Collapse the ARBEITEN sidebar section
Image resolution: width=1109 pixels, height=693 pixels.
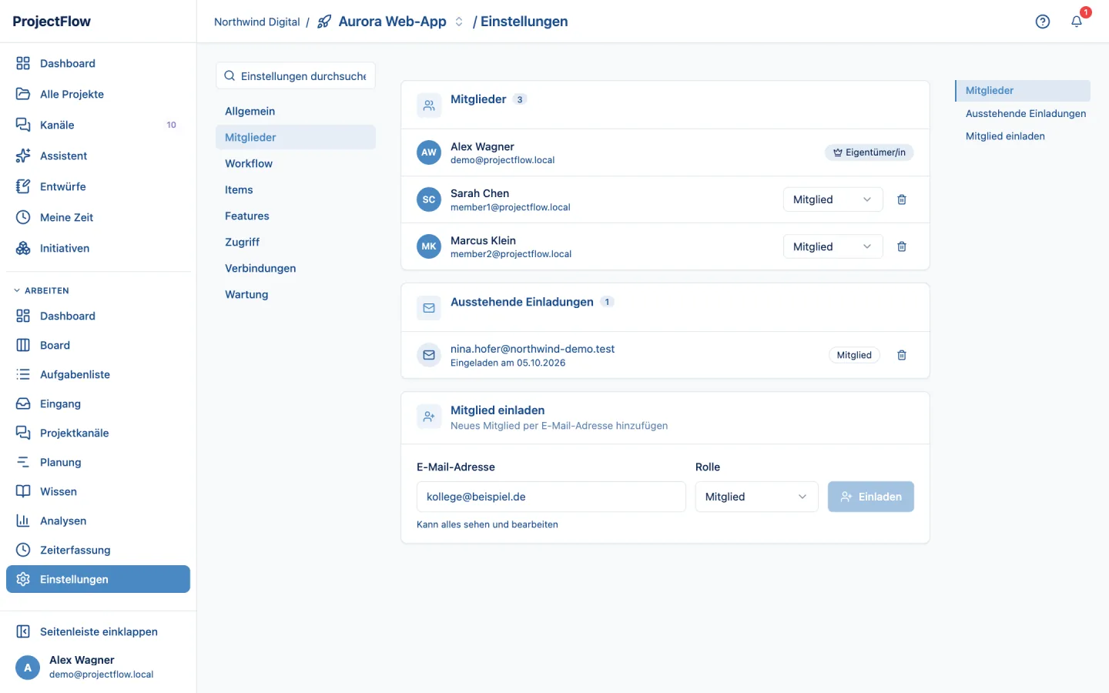[42, 290]
